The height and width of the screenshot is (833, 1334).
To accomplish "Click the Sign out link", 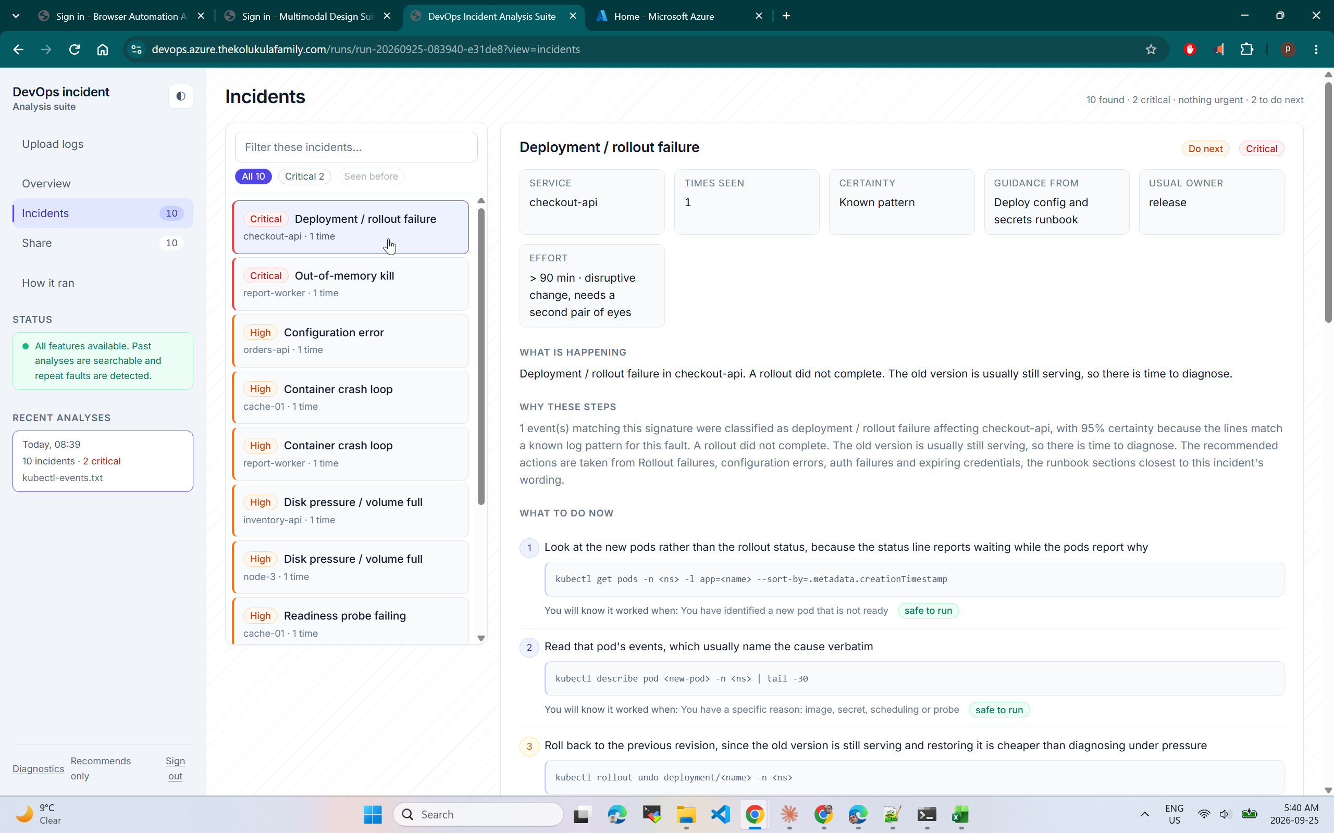I will [x=175, y=768].
